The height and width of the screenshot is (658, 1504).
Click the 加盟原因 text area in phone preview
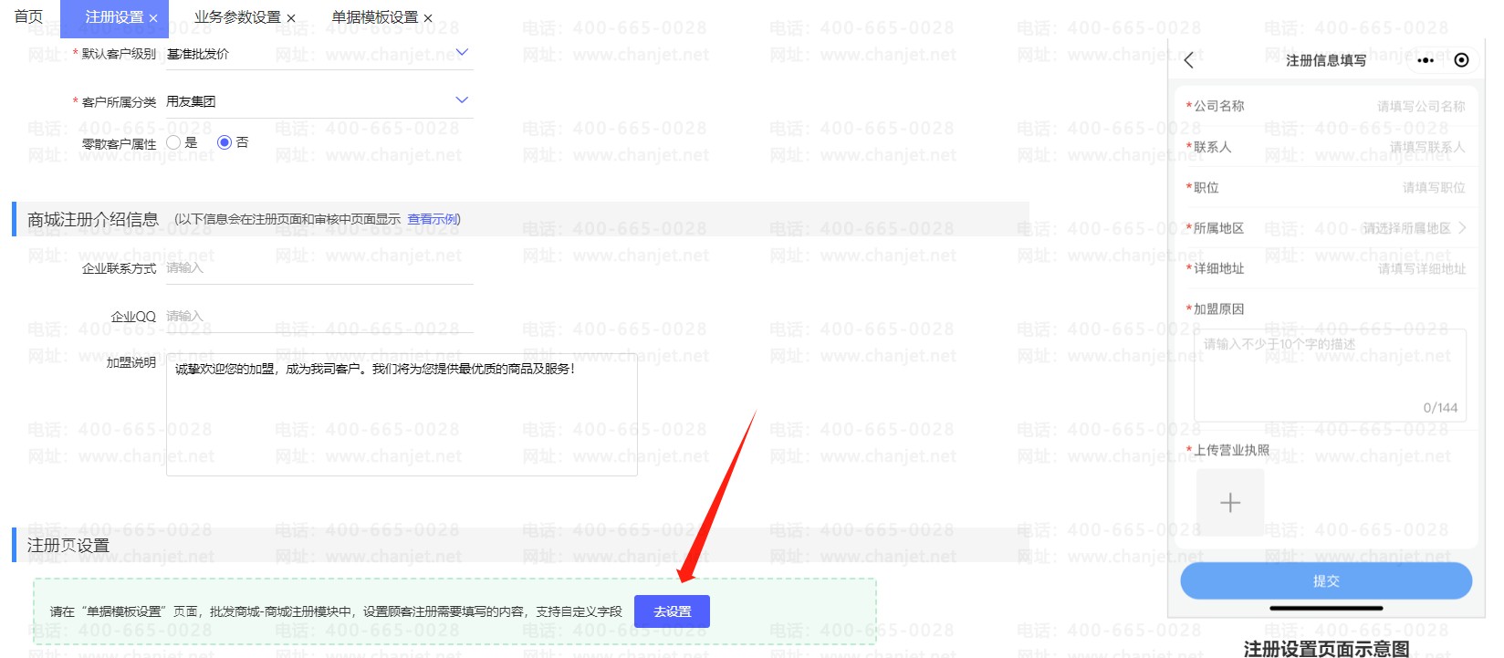click(1330, 375)
